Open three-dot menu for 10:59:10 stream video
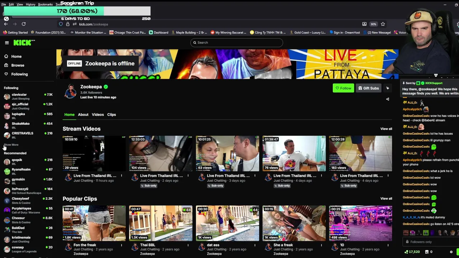The height and width of the screenshot is (258, 459). 121,176
